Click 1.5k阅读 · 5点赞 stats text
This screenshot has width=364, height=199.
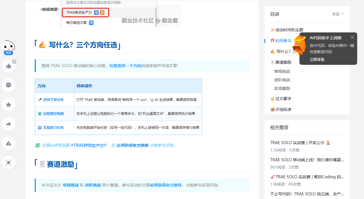click(285, 150)
